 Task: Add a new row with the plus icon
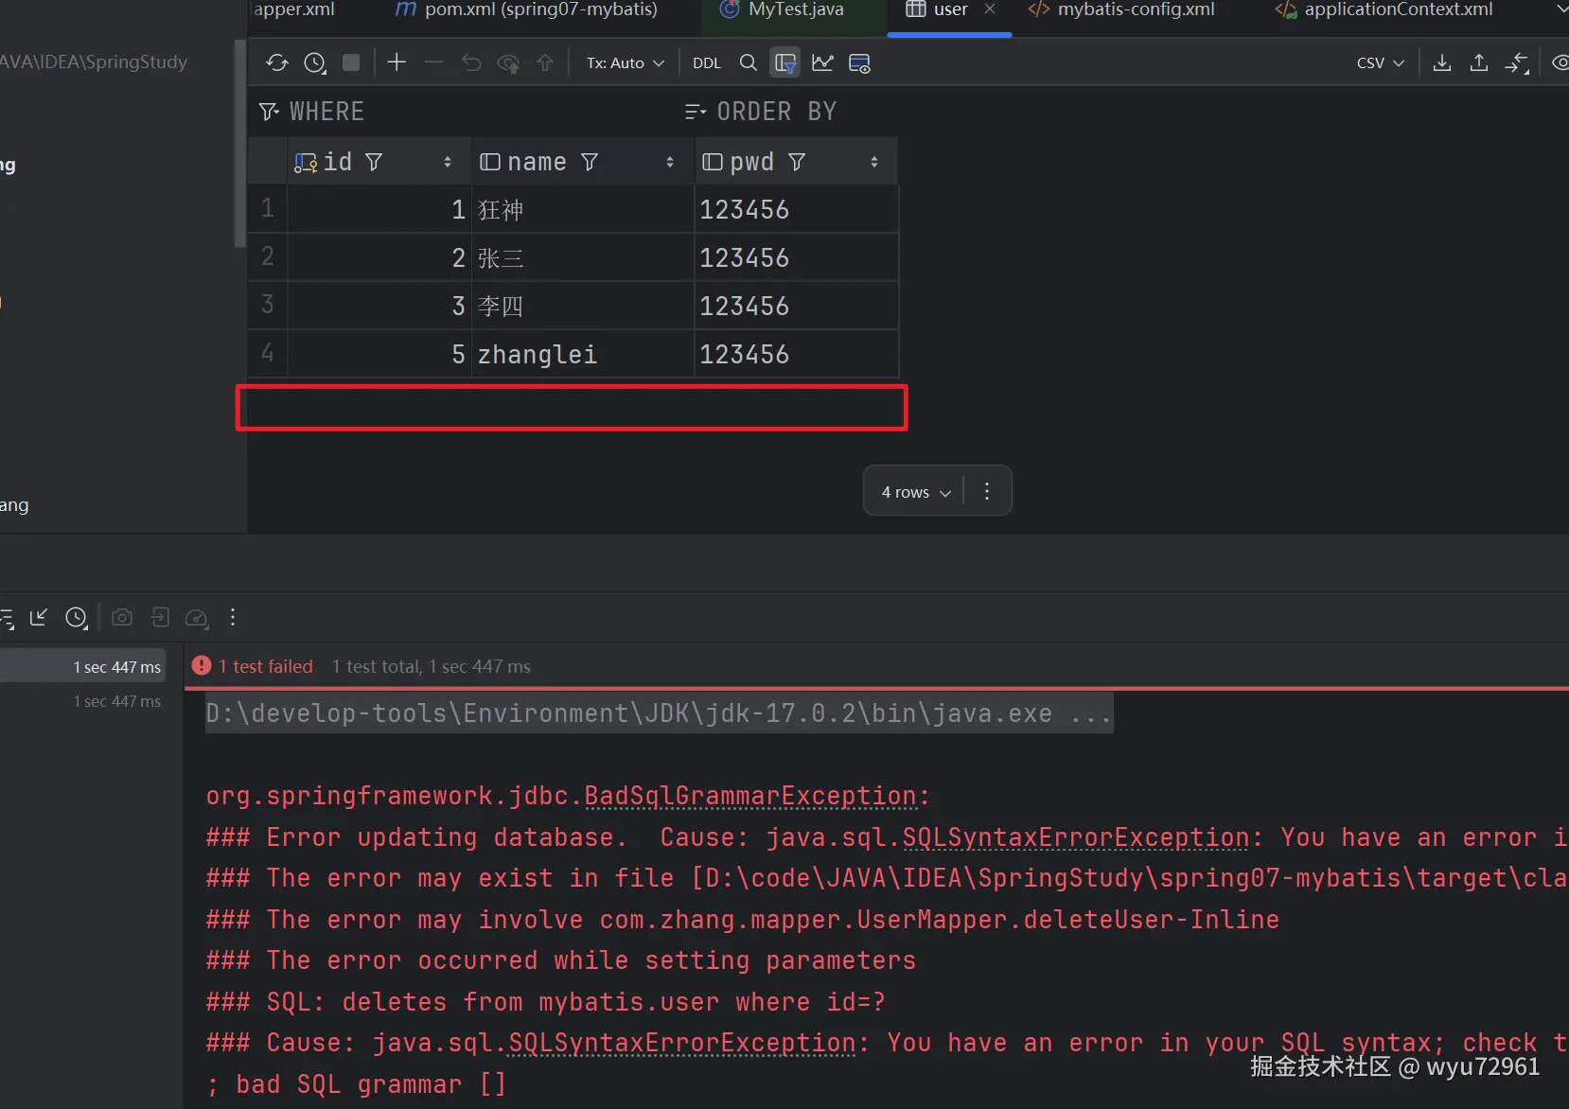(x=397, y=62)
